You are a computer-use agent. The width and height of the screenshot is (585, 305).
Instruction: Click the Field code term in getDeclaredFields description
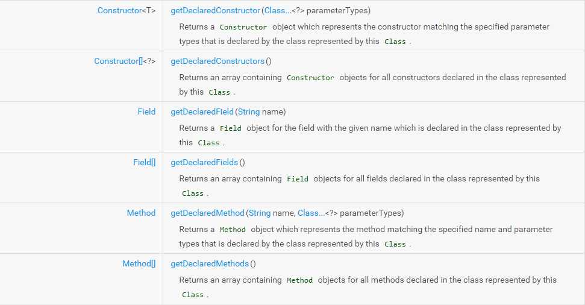click(x=298, y=179)
